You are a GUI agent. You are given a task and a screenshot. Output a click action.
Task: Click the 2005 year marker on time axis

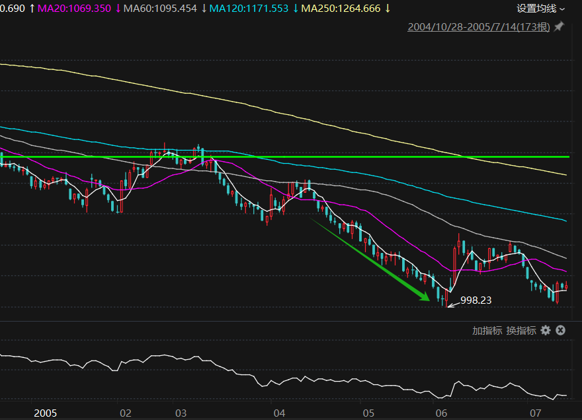click(46, 413)
